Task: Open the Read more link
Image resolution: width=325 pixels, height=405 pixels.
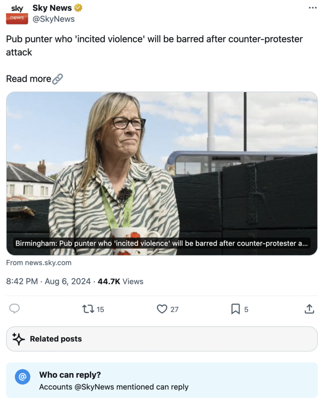Action: click(x=28, y=79)
